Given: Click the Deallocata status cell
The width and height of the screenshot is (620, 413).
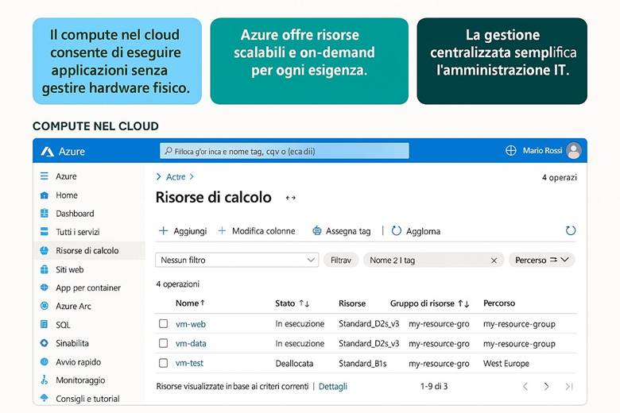Looking at the screenshot, I should (294, 363).
